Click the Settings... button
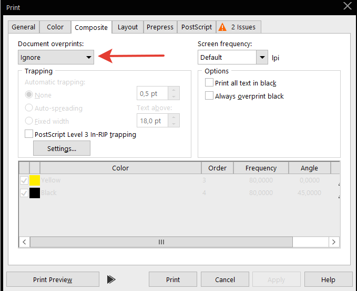The image size is (357, 291). 62,148
